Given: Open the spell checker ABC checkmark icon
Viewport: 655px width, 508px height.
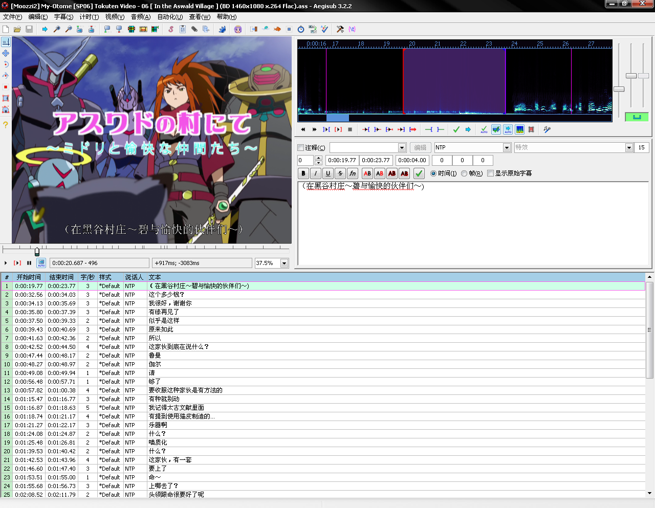Looking at the screenshot, I should (x=324, y=29).
